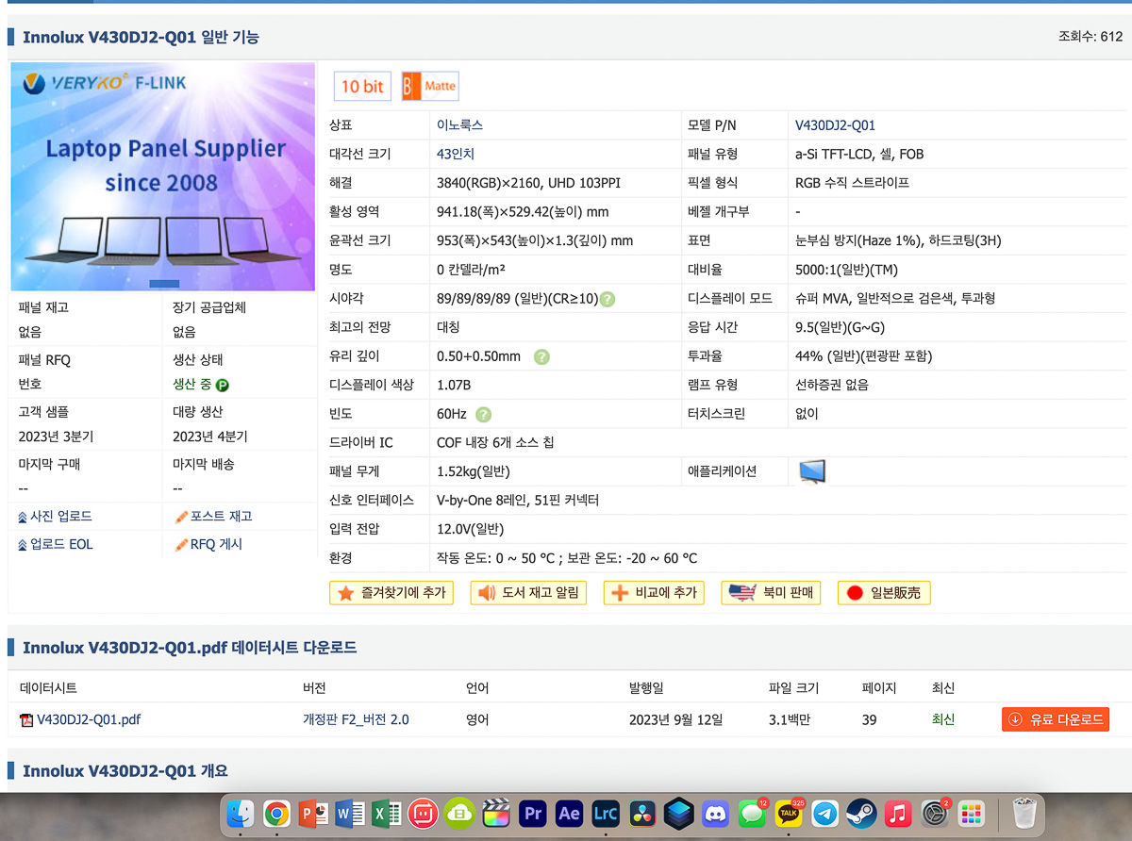Click the 생산 중 status link
1132x841 pixels.
point(192,385)
